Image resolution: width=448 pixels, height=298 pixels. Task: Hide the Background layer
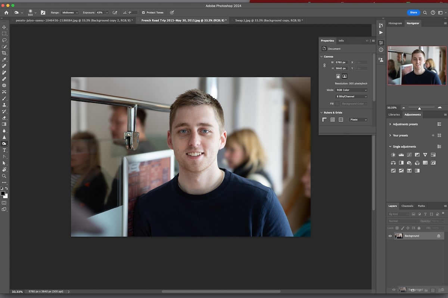[x=390, y=236]
